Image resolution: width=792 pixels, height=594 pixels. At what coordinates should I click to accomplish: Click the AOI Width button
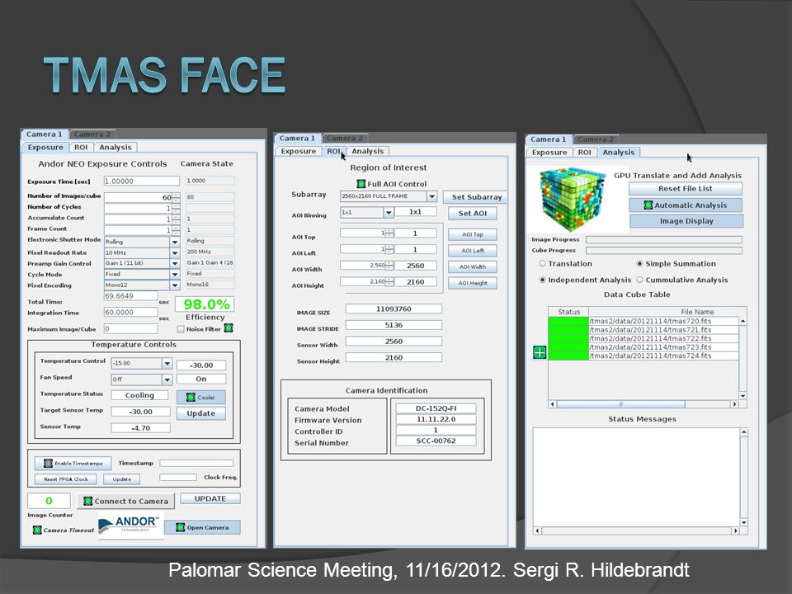point(472,266)
